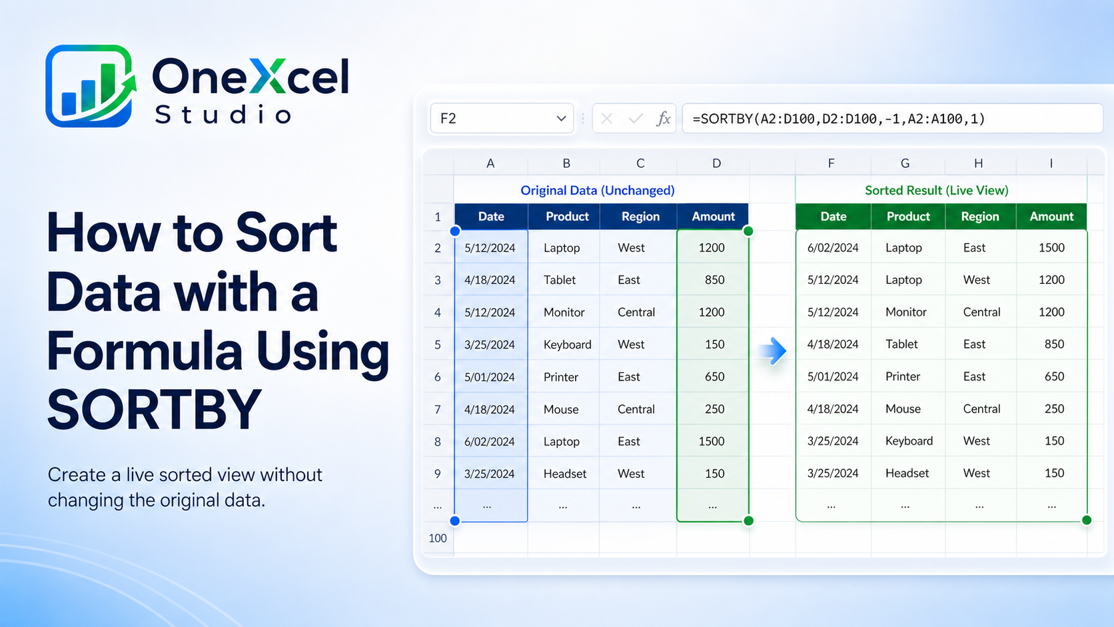Select Central in the Monitor row, column C
This screenshot has width=1114, height=627.
pos(638,313)
